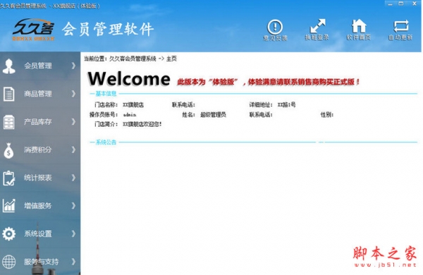
Task: Click the 换班登录 arrows icon
Action: coord(317,26)
